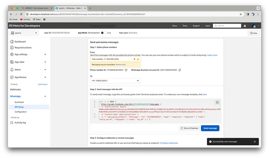Screen dimensions: 269x158
Task: Click the globe bookmark icon
Action: [x=44, y=19]
